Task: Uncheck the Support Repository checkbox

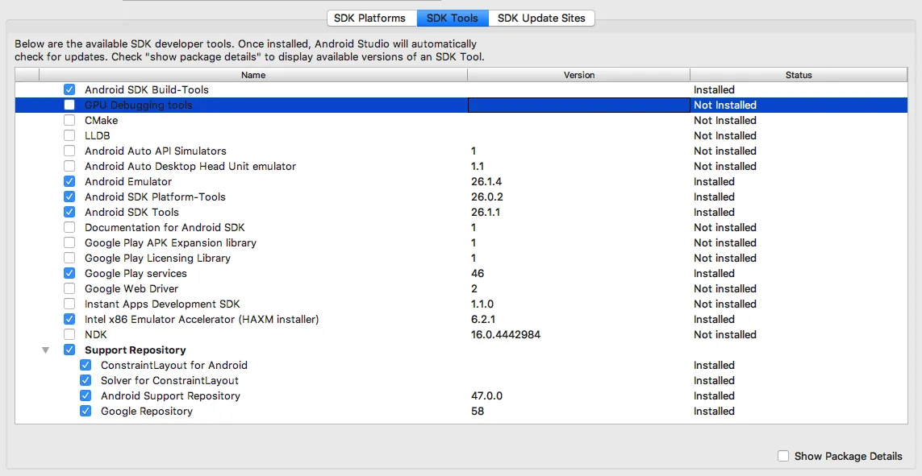Action: point(69,350)
